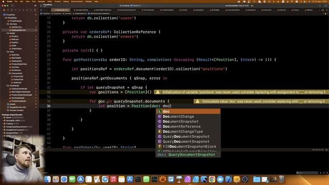Select FIRDocumentSnapshotBlock autocomplete suggestion

point(188,146)
